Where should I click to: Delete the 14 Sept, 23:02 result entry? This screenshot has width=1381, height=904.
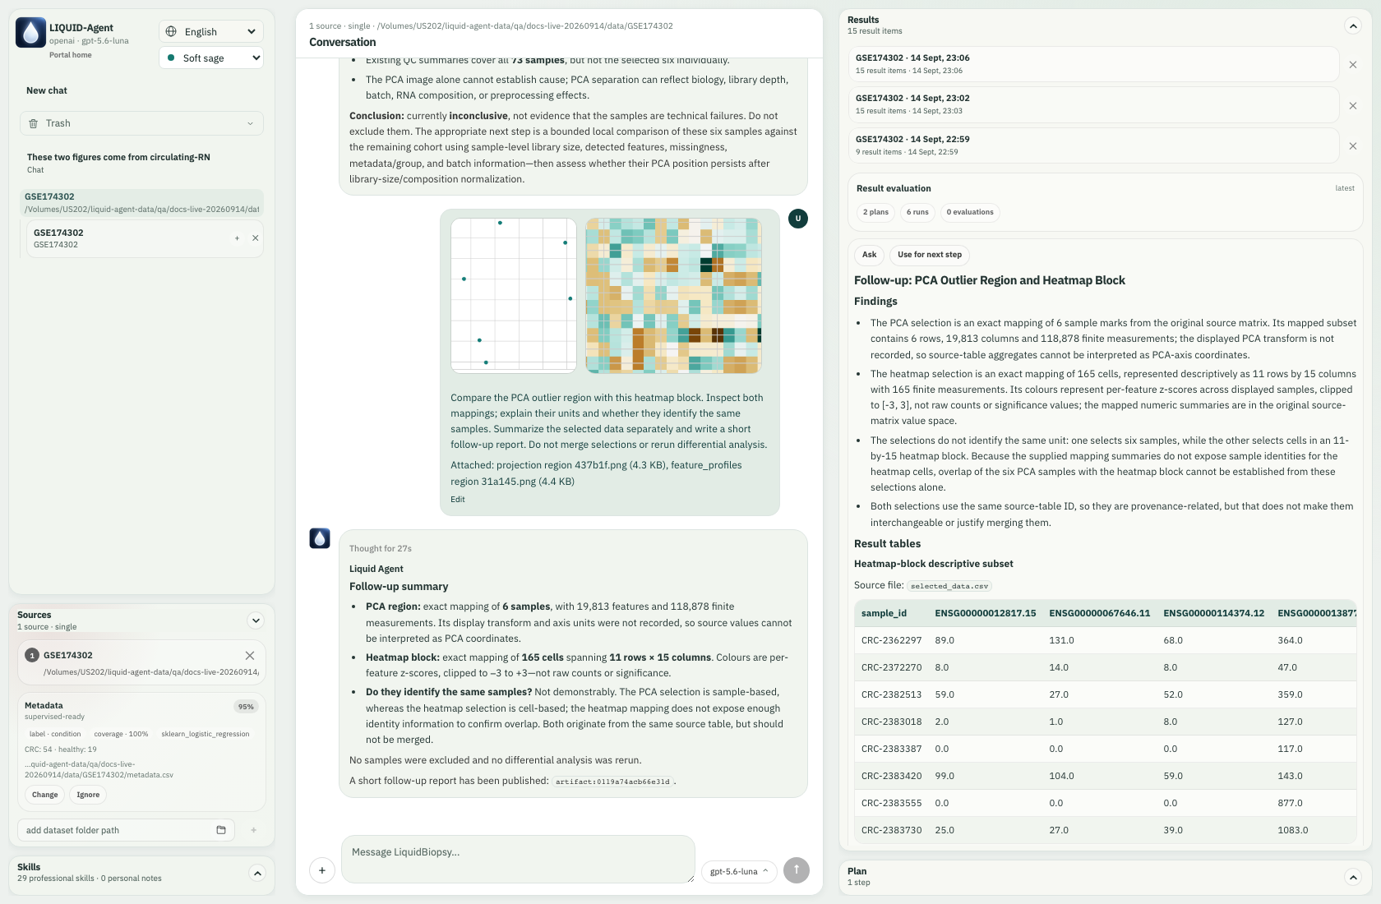tap(1353, 106)
